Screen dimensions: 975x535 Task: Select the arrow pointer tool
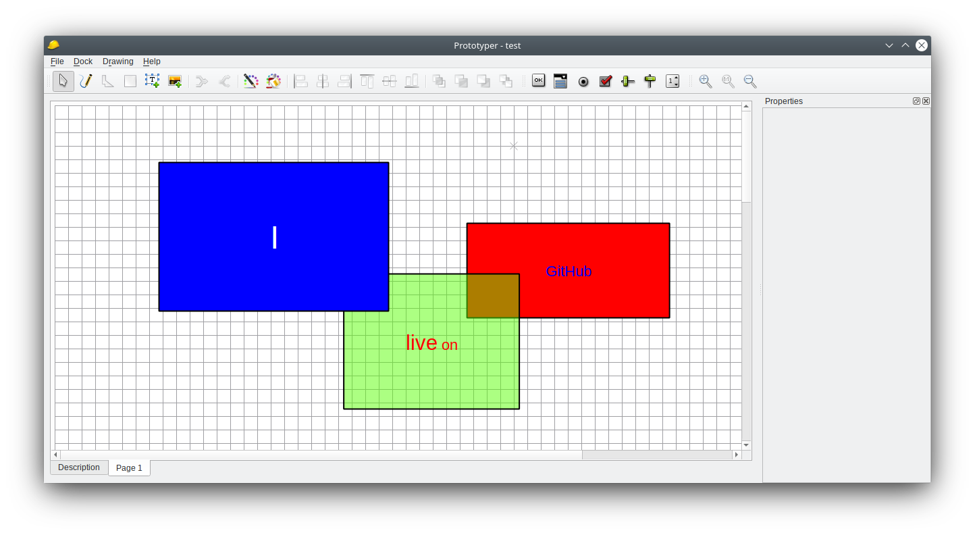(63, 81)
